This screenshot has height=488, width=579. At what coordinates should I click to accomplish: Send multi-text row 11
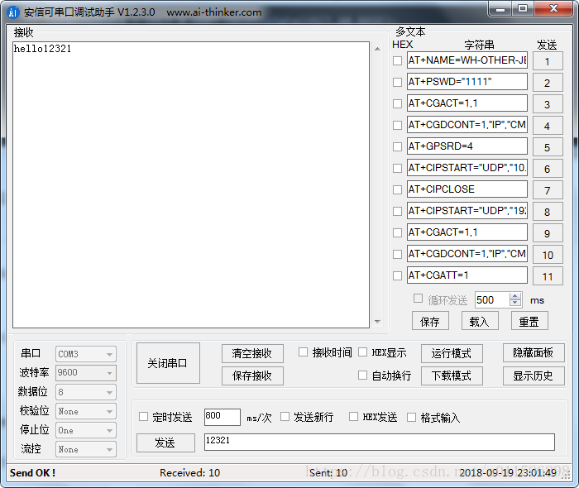pyautogui.click(x=548, y=276)
